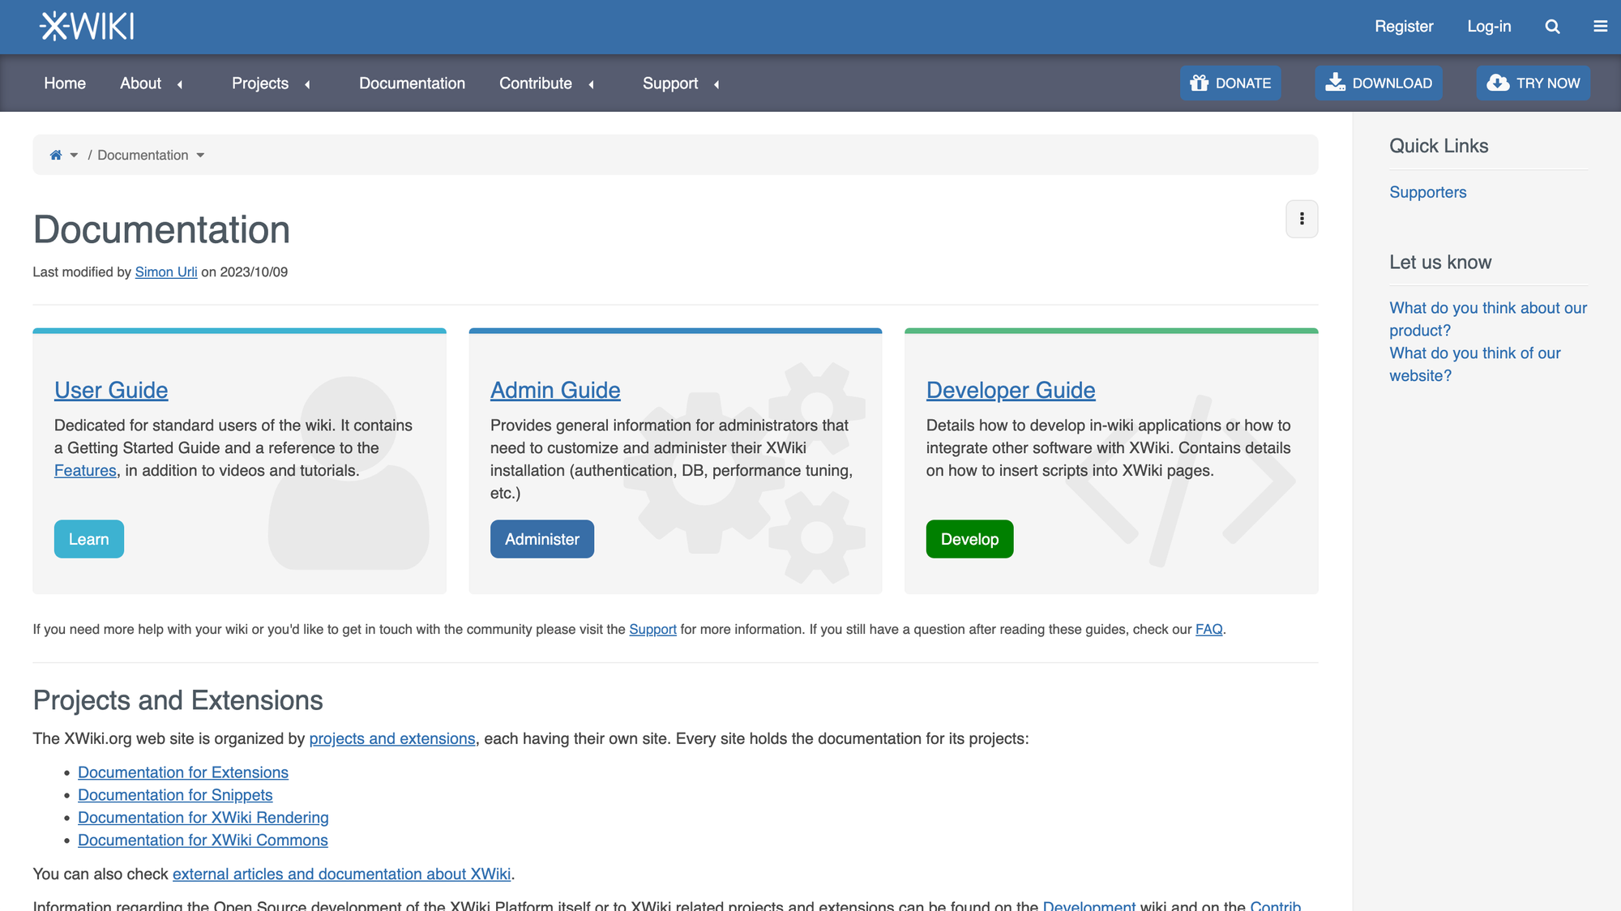The height and width of the screenshot is (911, 1621).
Task: Open the page actions three-dot menu
Action: [1302, 219]
